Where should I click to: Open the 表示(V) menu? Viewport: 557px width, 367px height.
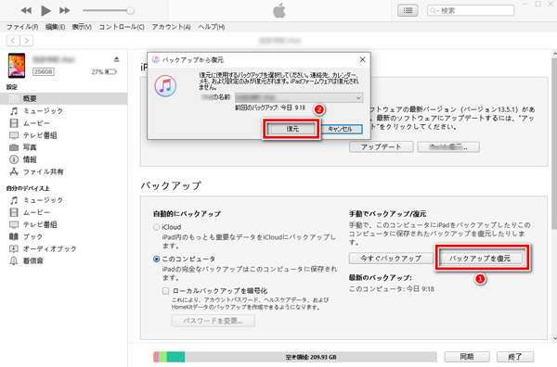coord(82,27)
